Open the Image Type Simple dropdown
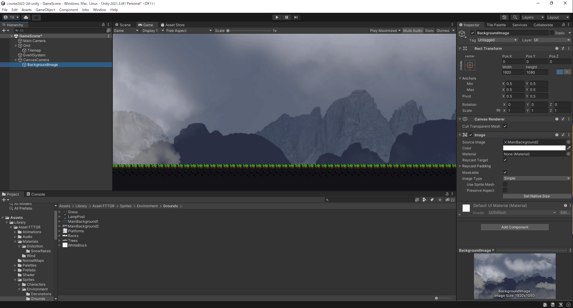The width and height of the screenshot is (573, 308). [537, 178]
